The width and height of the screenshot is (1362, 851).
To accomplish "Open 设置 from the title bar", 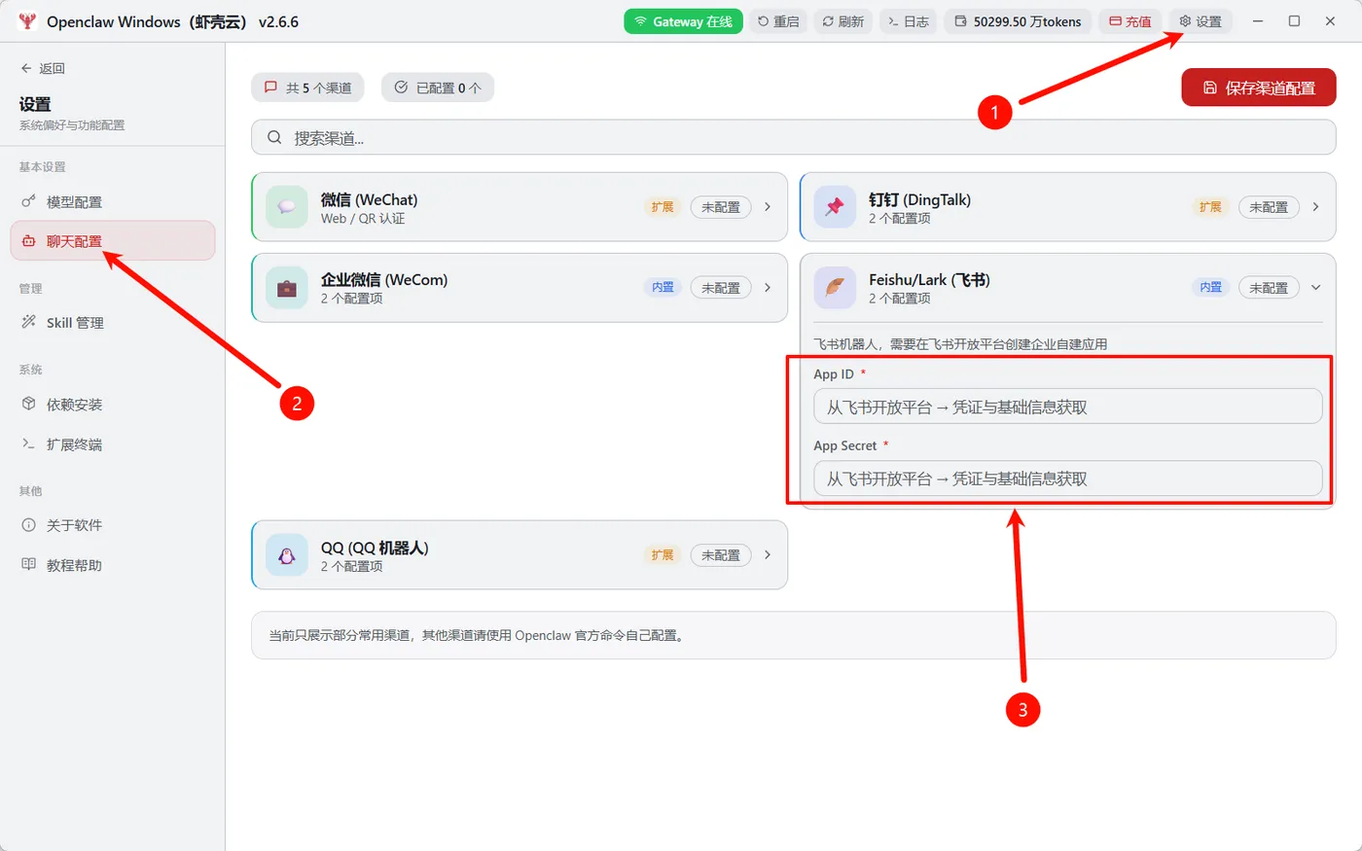I will tap(1201, 21).
